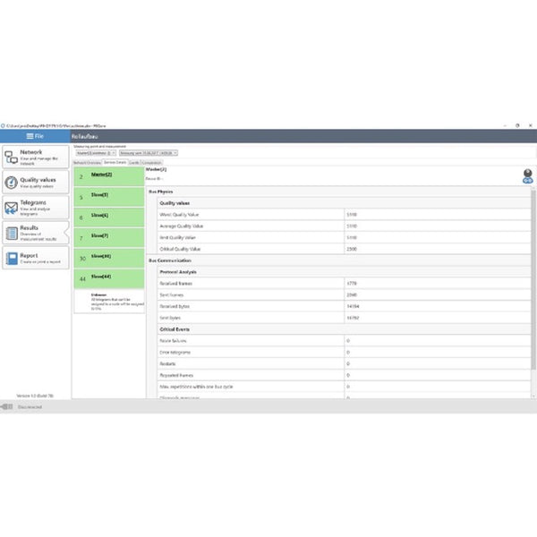
Task: Restore down the application window
Action: 517,125
